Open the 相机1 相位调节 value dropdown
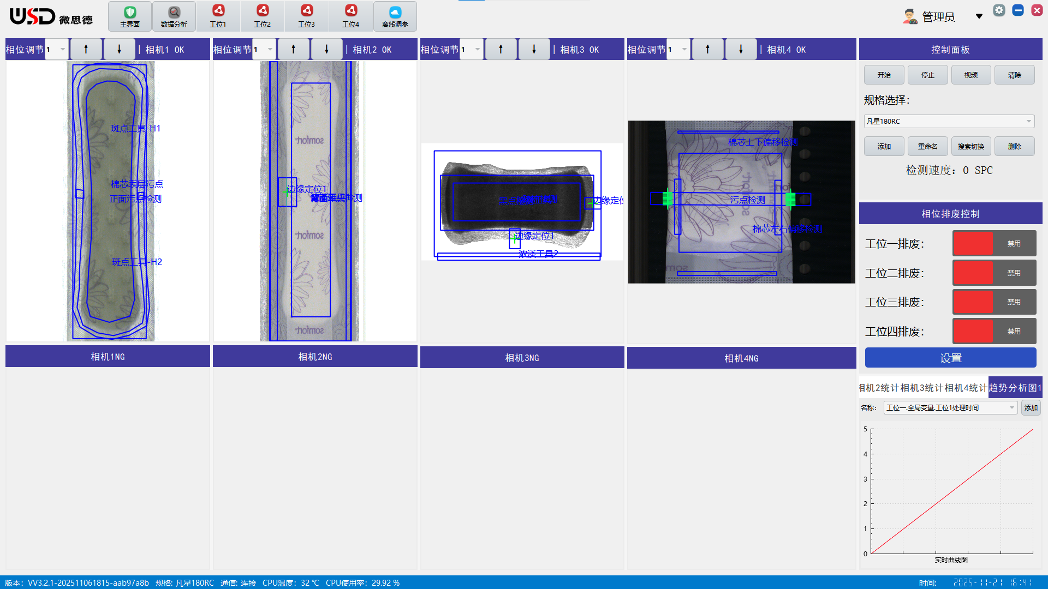Screen dimensions: 1048x589 tap(57, 50)
